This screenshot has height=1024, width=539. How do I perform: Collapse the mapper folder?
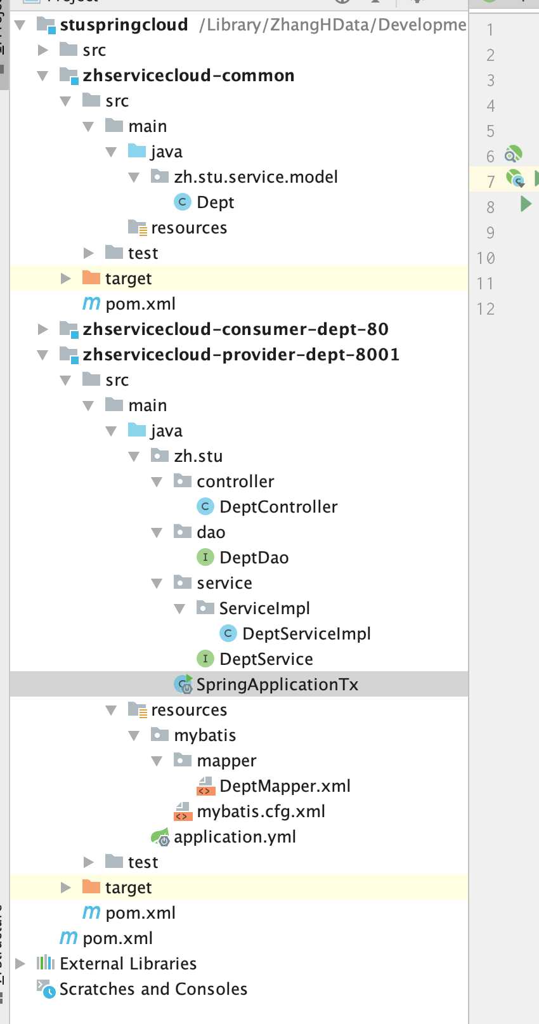(x=157, y=761)
